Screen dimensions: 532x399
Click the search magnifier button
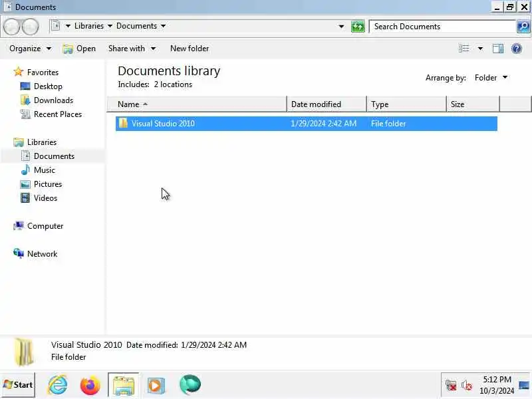pyautogui.click(x=523, y=27)
